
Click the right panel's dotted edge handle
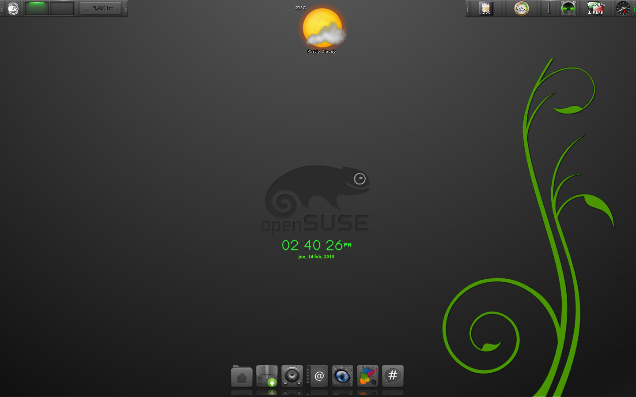pyautogui.click(x=634, y=8)
